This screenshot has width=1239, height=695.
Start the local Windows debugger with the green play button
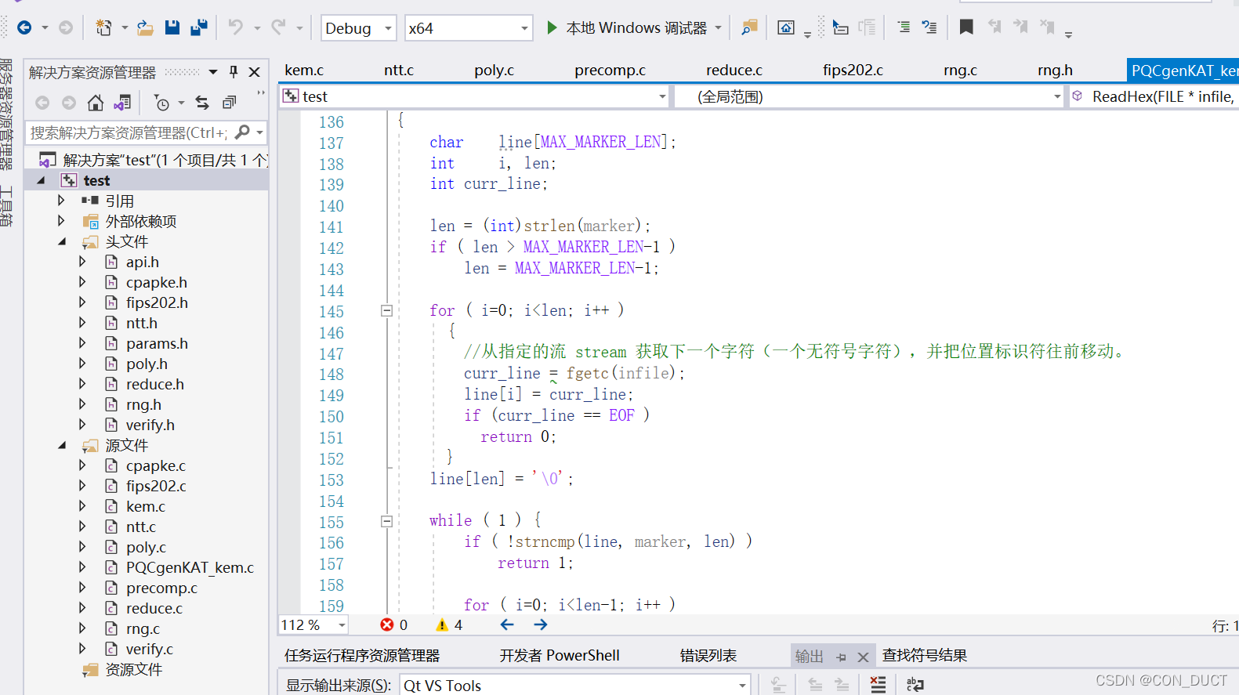pos(552,27)
